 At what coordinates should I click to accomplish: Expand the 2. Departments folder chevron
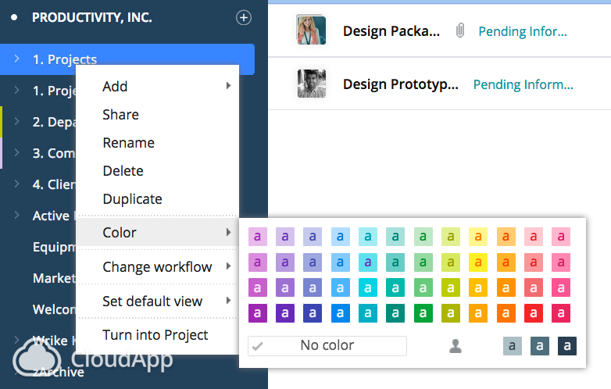17,122
